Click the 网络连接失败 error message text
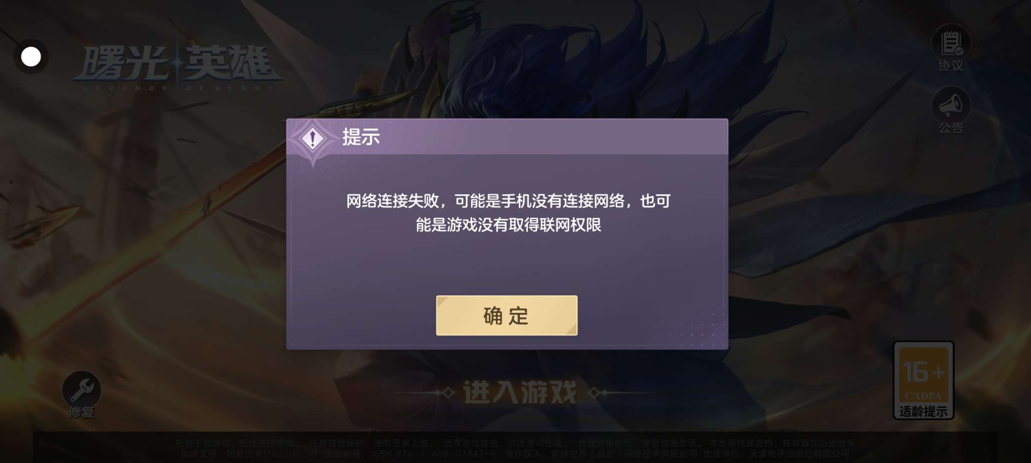The image size is (1031, 463). (509, 213)
